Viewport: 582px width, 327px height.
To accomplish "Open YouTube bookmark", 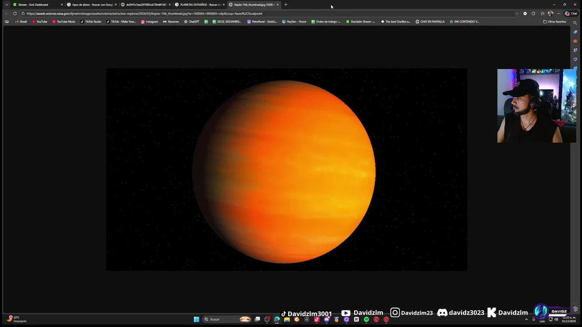I will 40,21.
